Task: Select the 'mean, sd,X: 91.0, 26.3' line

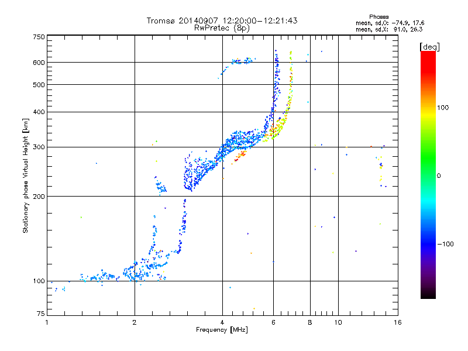Action: coord(389,29)
